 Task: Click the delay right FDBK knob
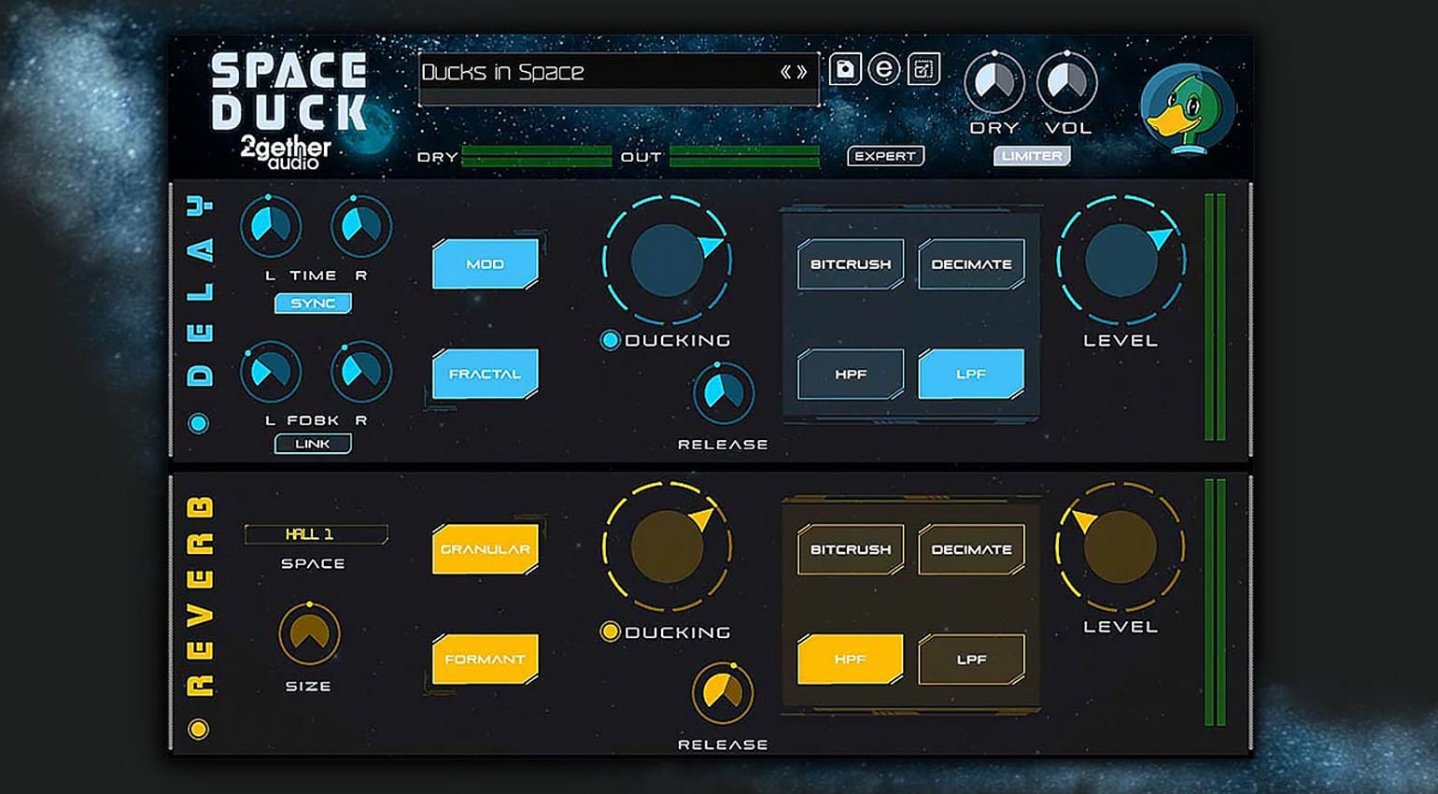(360, 372)
